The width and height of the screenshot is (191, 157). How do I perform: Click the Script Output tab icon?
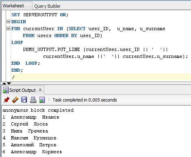[x=6, y=90]
